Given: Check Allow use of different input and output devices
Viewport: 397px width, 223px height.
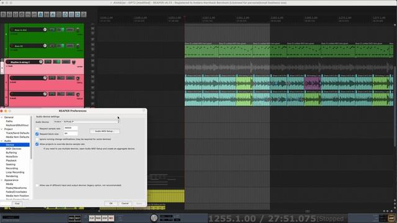Looking at the screenshot, I should coord(37,185).
